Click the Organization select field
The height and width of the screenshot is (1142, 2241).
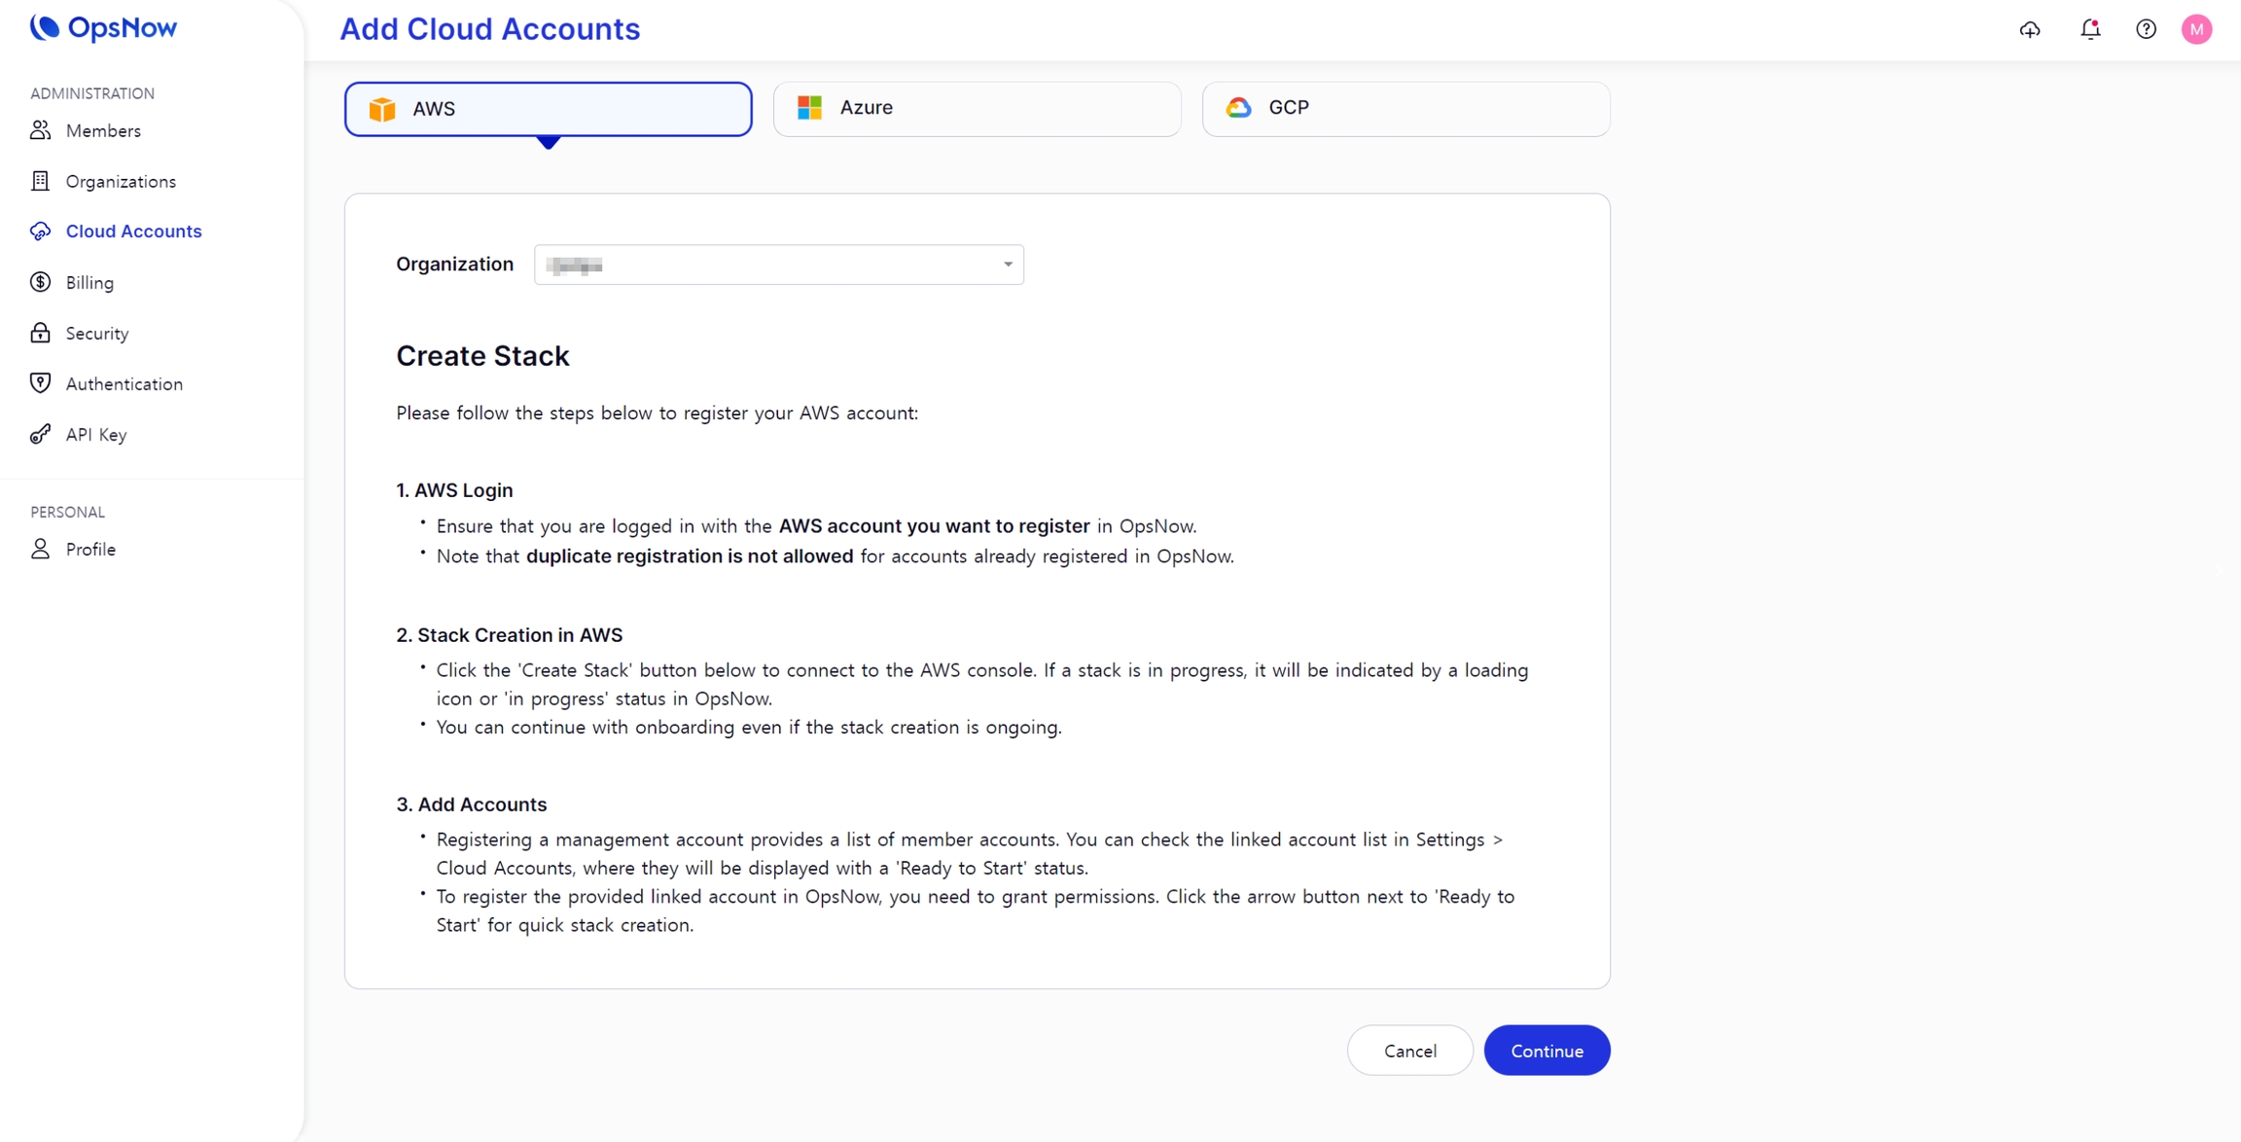tap(768, 265)
